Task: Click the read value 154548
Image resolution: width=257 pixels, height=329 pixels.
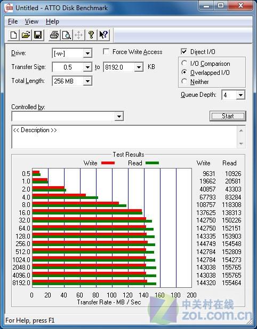Action: pyautogui.click(x=231, y=244)
